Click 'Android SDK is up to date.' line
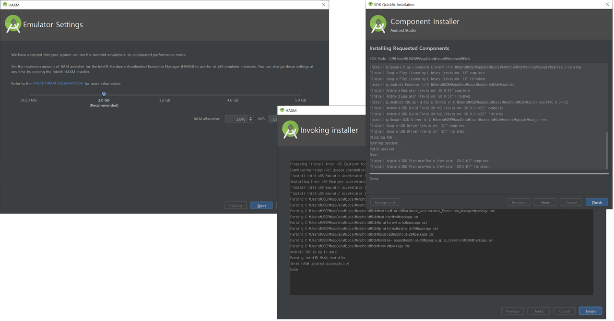The height and width of the screenshot is (321, 614). click(314, 252)
